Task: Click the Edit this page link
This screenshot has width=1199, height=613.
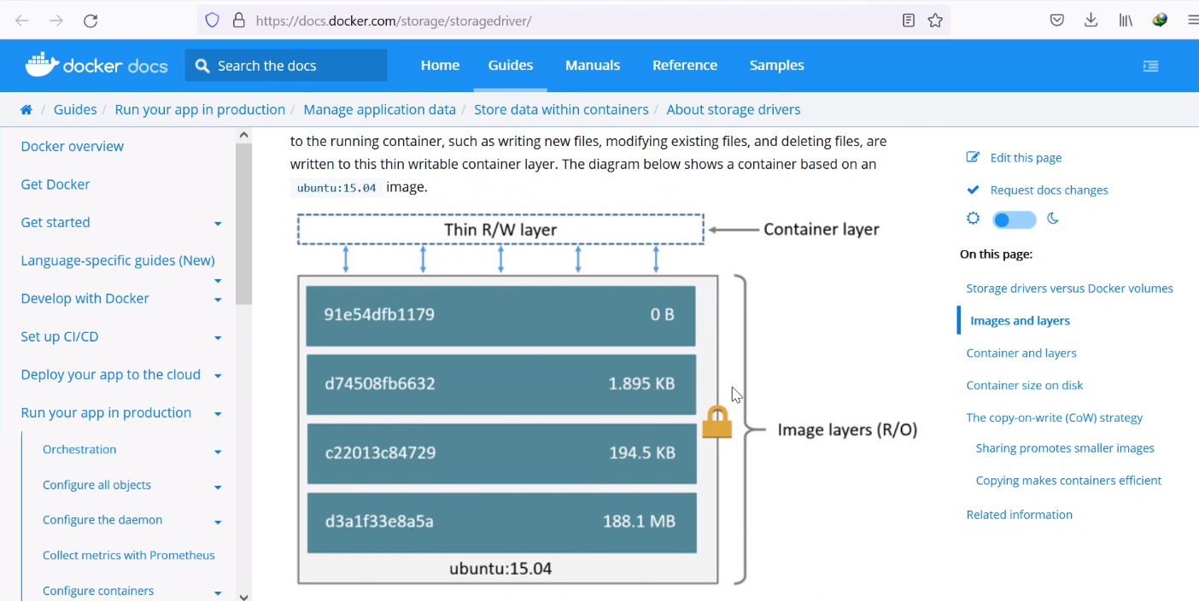Action: pos(1025,158)
